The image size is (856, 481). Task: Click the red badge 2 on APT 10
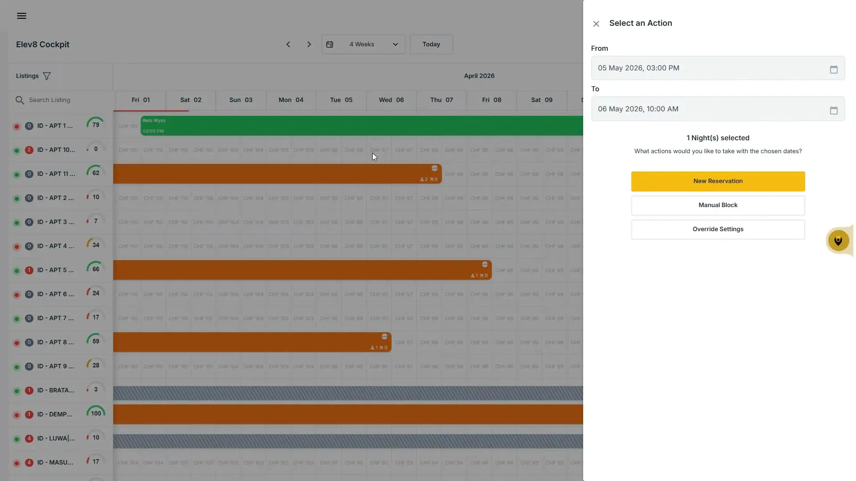[x=29, y=150]
